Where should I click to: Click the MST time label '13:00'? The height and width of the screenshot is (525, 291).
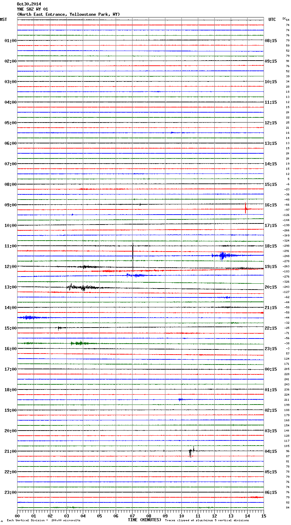click(x=11, y=287)
